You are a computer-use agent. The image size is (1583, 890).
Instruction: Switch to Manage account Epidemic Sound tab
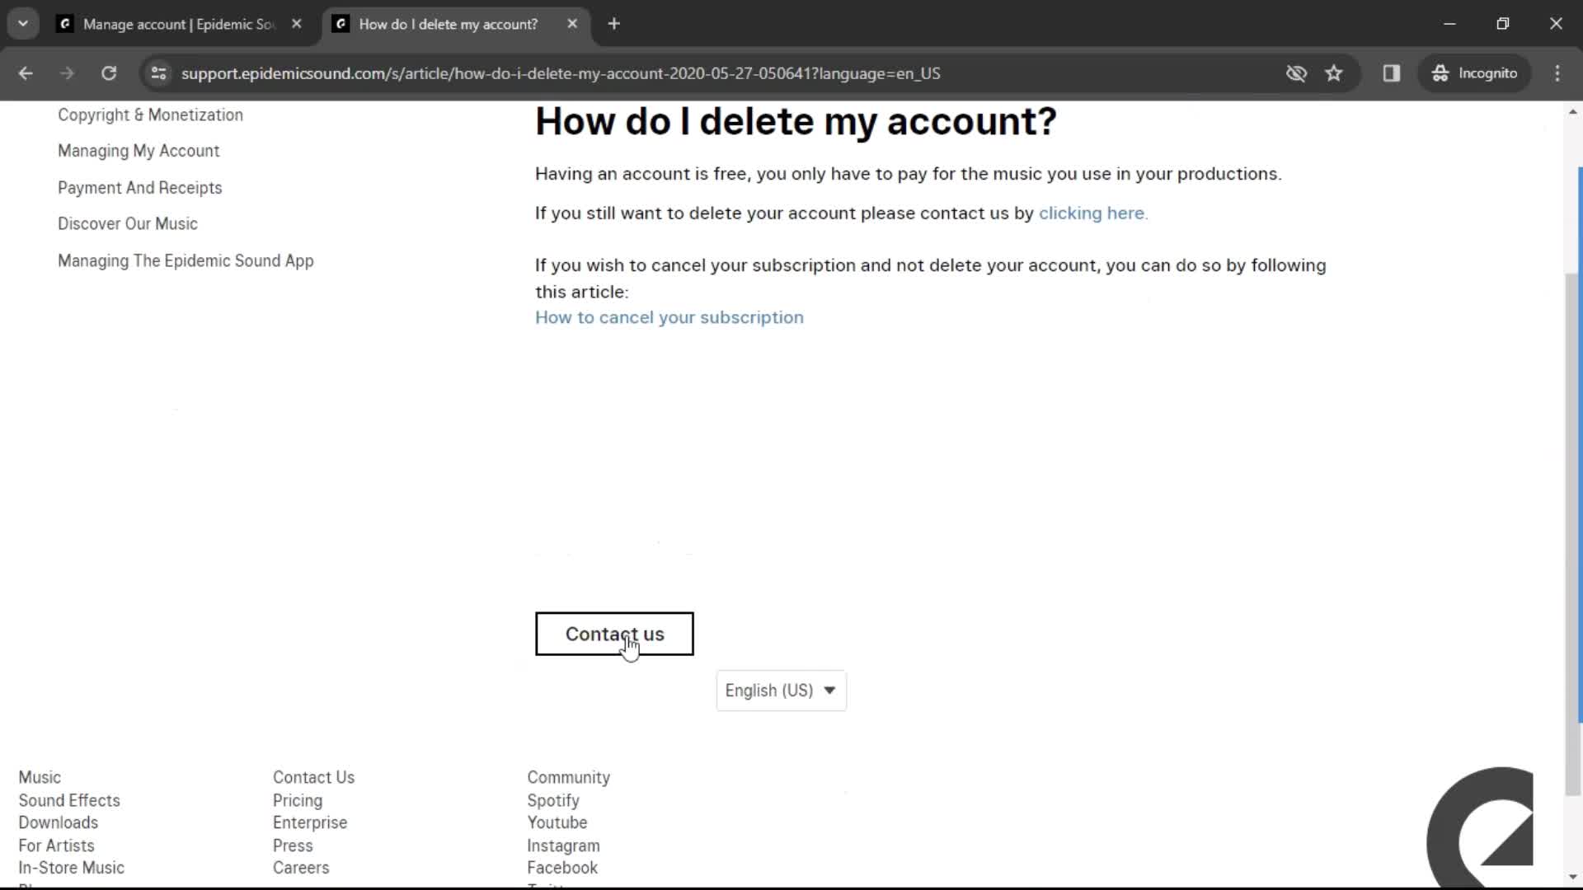coord(180,24)
